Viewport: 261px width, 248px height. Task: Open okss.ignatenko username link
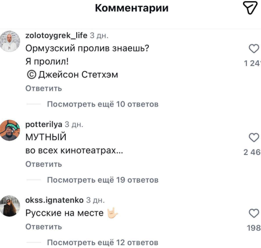click(54, 200)
